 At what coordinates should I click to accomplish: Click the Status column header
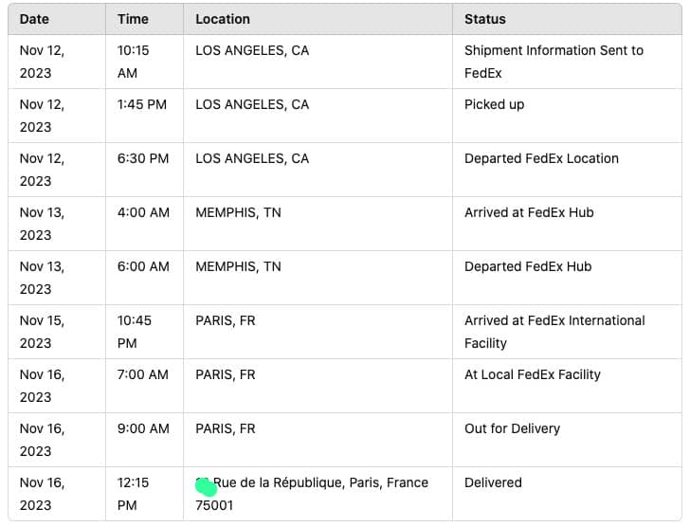tap(485, 19)
